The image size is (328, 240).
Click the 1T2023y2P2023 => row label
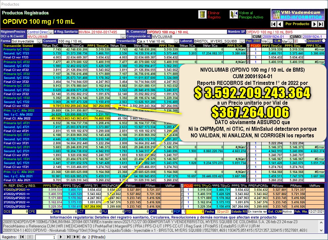click(x=22, y=190)
